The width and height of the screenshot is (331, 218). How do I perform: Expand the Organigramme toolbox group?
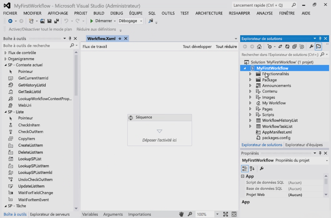6,59
